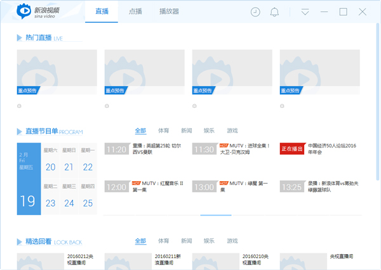
Task: Open the fourth hot live thumbnail
Action: tap(320, 72)
